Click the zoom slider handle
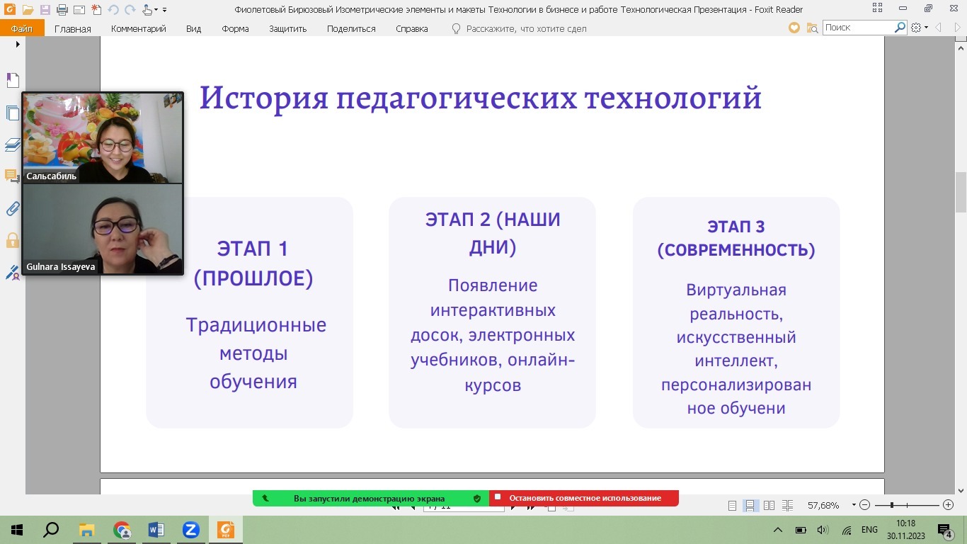The image size is (967, 544). (892, 505)
